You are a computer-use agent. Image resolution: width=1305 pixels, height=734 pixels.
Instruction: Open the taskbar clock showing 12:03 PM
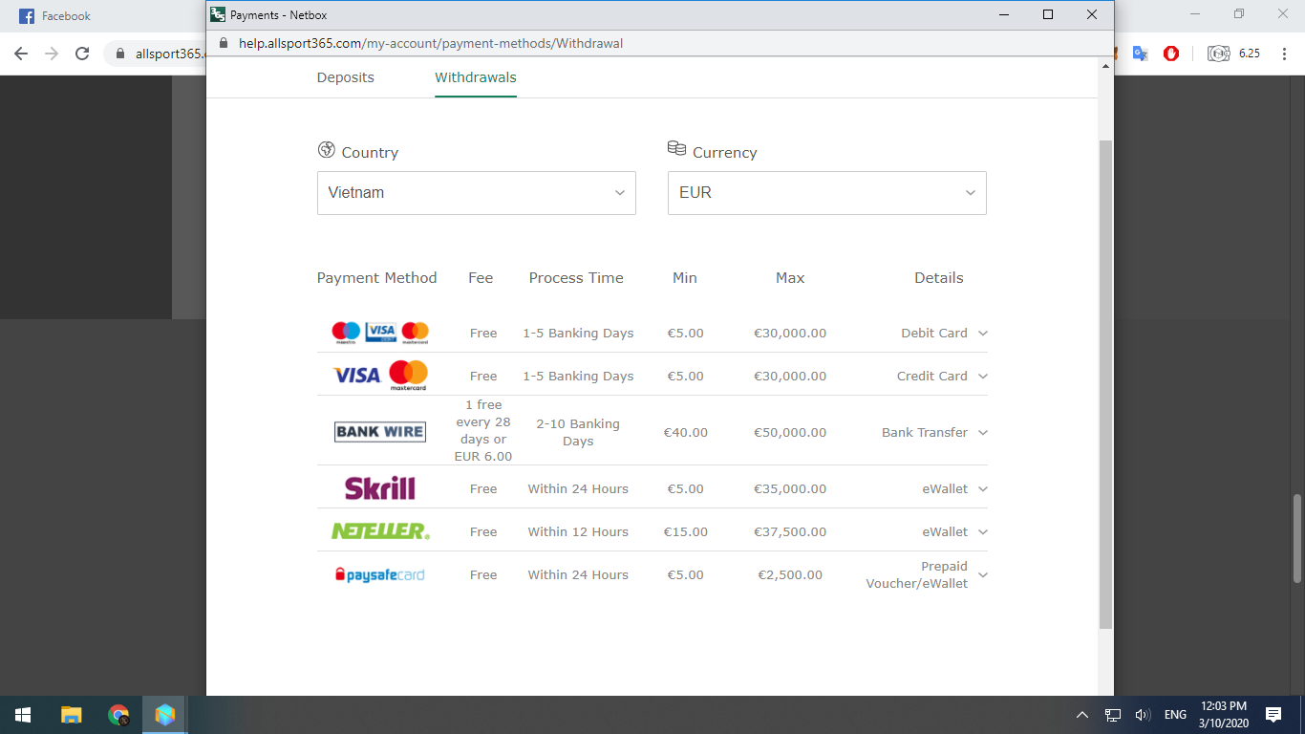tap(1224, 715)
